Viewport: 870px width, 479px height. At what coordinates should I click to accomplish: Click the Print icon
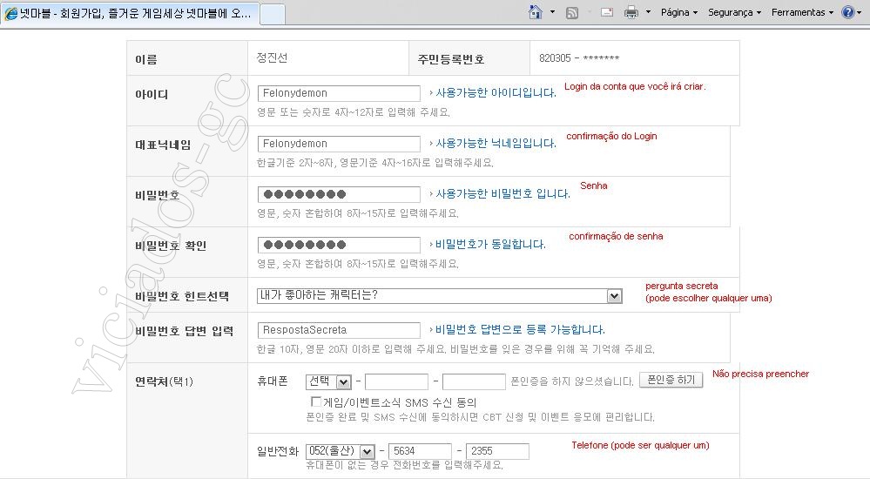coord(631,12)
